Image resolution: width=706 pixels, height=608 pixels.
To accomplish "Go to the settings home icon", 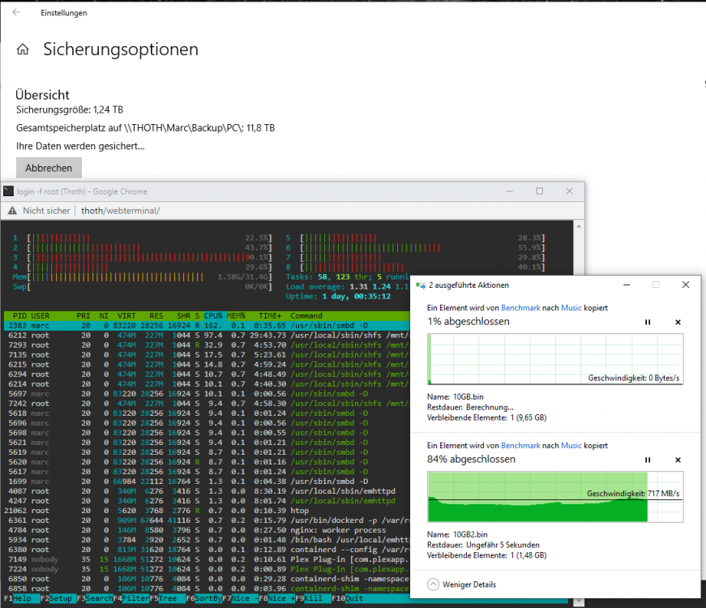I will click(x=23, y=49).
